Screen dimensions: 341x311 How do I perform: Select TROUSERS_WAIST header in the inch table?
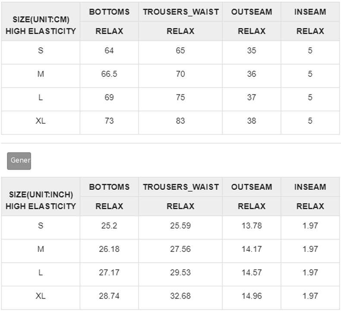point(180,187)
